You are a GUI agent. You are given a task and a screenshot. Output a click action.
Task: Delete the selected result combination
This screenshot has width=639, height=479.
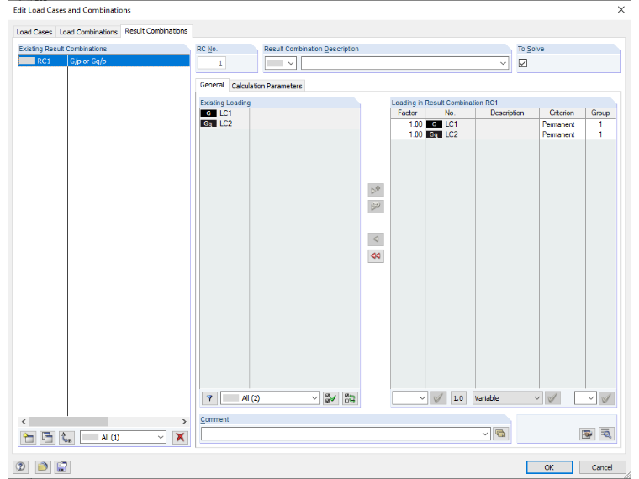(180, 438)
